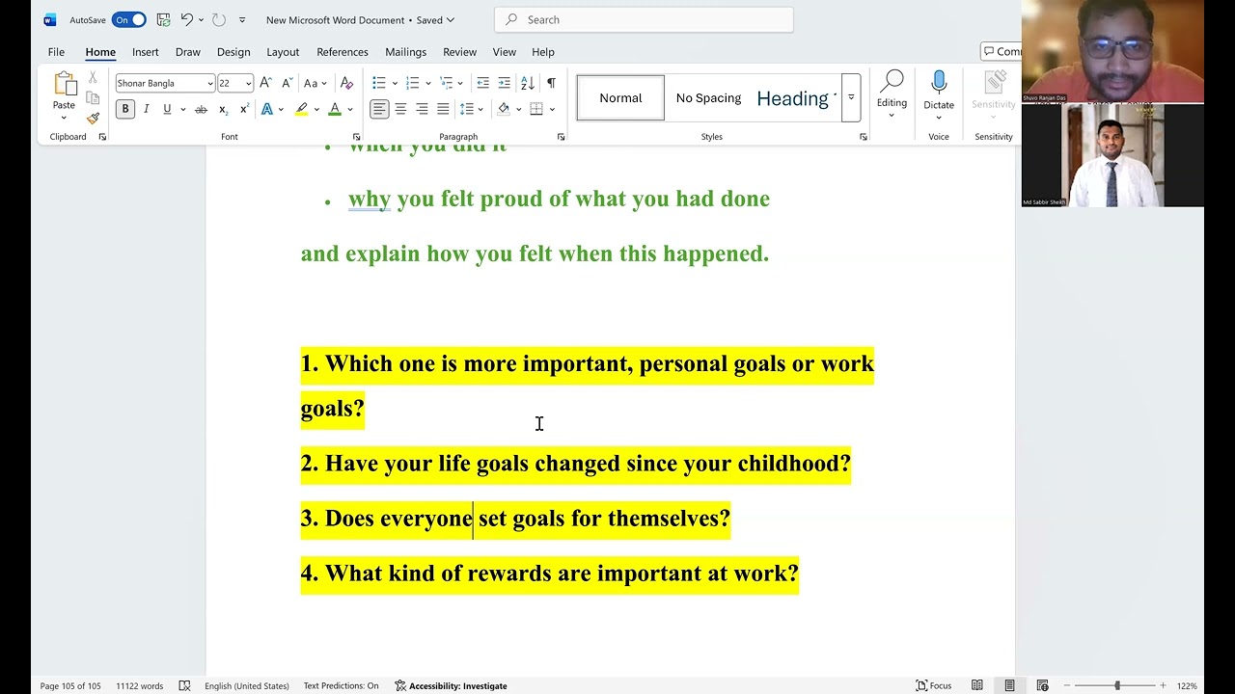Click the Cut scissors icon

click(x=93, y=77)
